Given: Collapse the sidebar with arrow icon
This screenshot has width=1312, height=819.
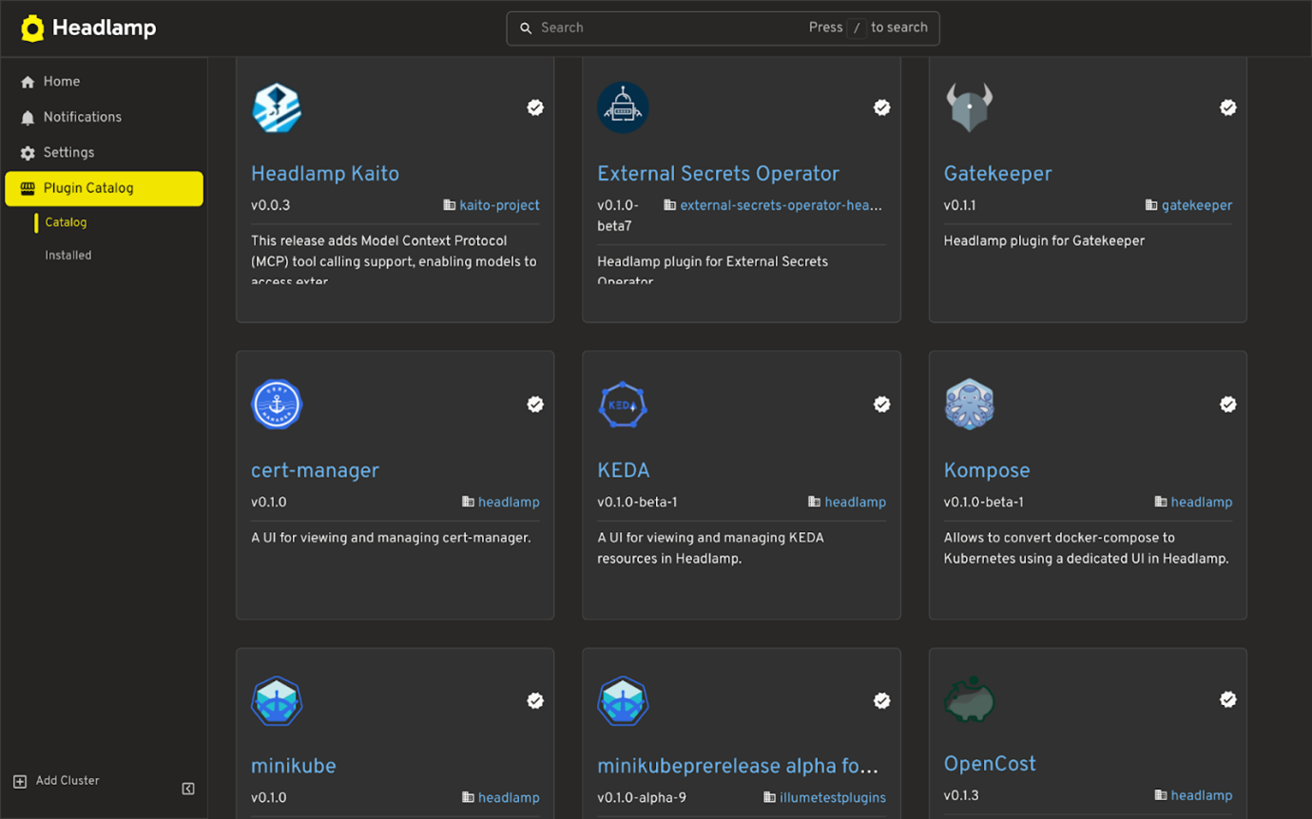Looking at the screenshot, I should click(x=188, y=789).
